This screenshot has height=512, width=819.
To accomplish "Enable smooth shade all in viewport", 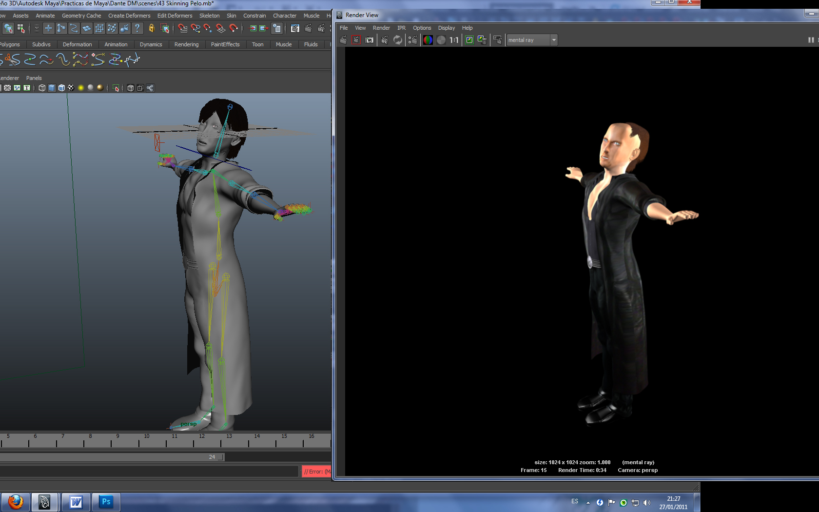I will coord(52,88).
